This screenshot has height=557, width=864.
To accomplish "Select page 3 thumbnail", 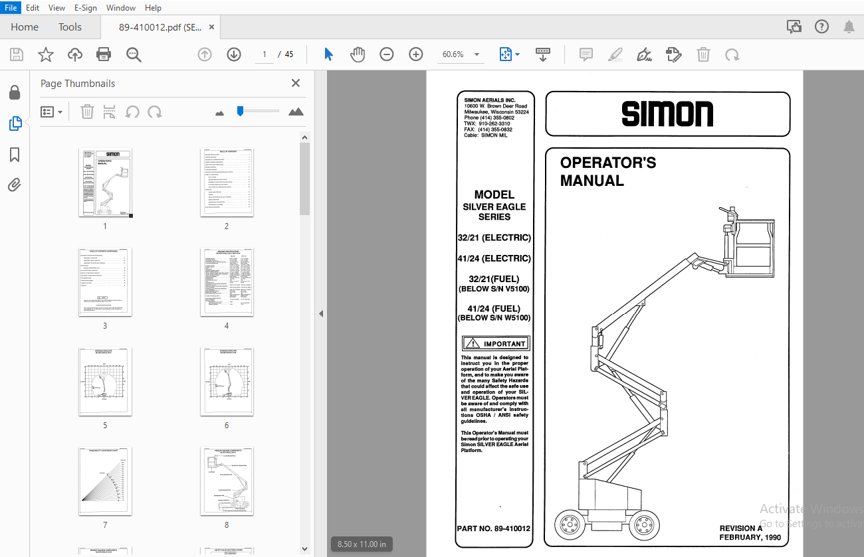I will tap(105, 282).
